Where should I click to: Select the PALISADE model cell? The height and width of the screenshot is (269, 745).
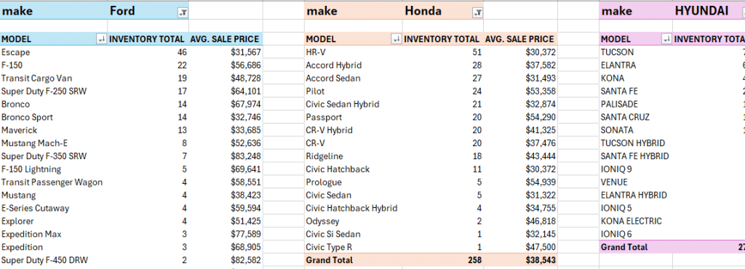[636, 105]
